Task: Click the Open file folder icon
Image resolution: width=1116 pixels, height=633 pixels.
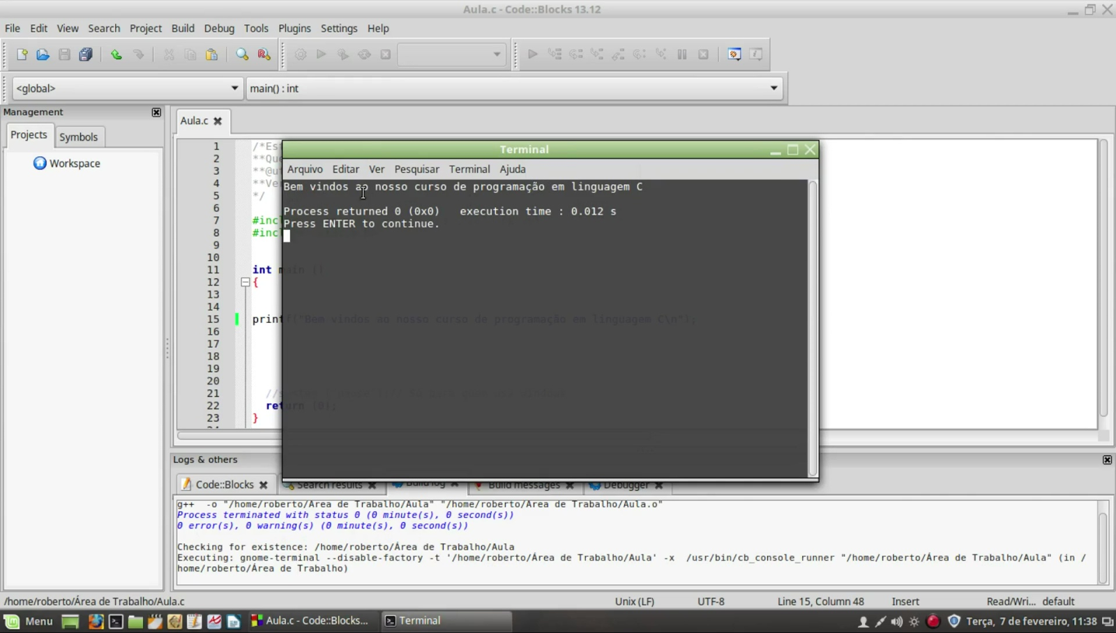Action: click(43, 54)
